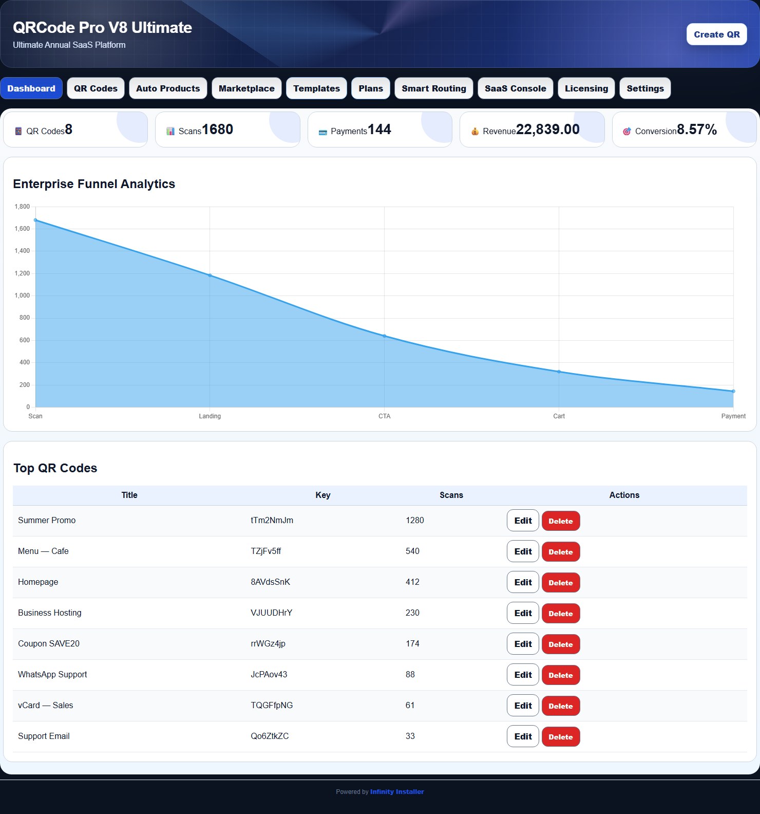Click the key text tTm2NmJm
The height and width of the screenshot is (814, 760).
click(272, 521)
